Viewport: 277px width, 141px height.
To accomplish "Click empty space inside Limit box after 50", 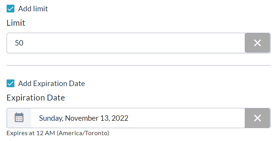I will [134, 43].
